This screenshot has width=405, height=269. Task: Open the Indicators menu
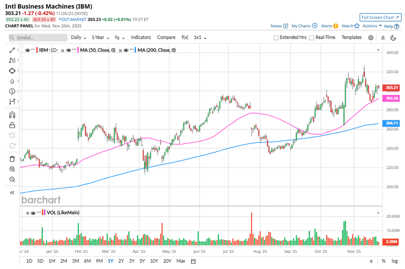[141, 37]
